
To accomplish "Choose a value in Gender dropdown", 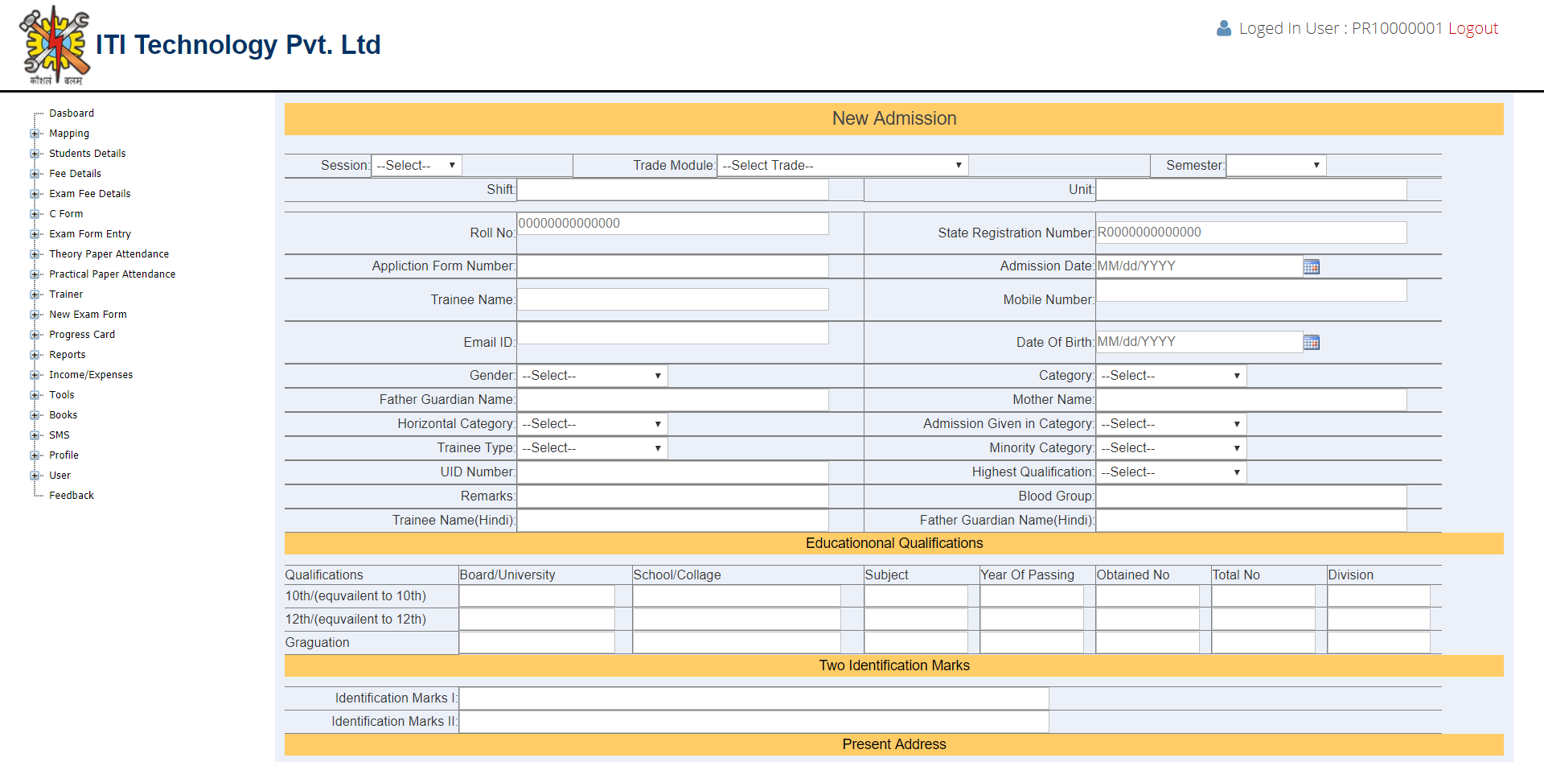I will [592, 376].
